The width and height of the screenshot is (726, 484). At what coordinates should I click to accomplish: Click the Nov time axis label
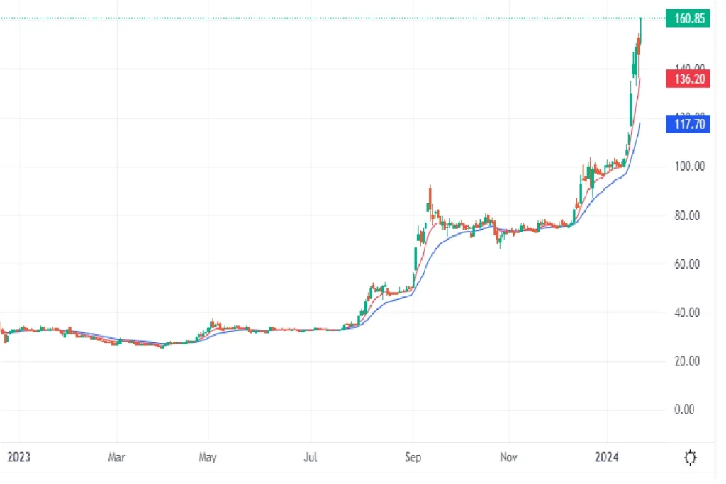(x=508, y=457)
